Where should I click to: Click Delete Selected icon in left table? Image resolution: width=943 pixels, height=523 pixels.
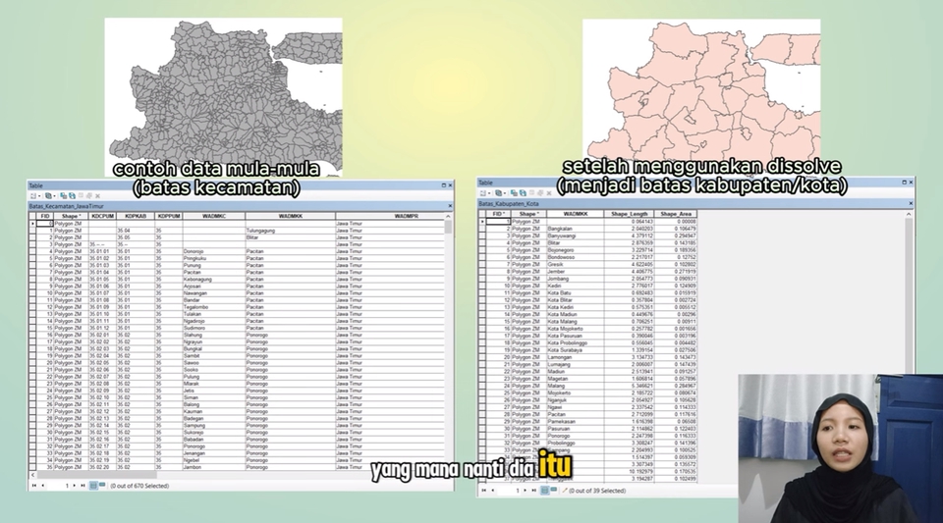point(97,196)
